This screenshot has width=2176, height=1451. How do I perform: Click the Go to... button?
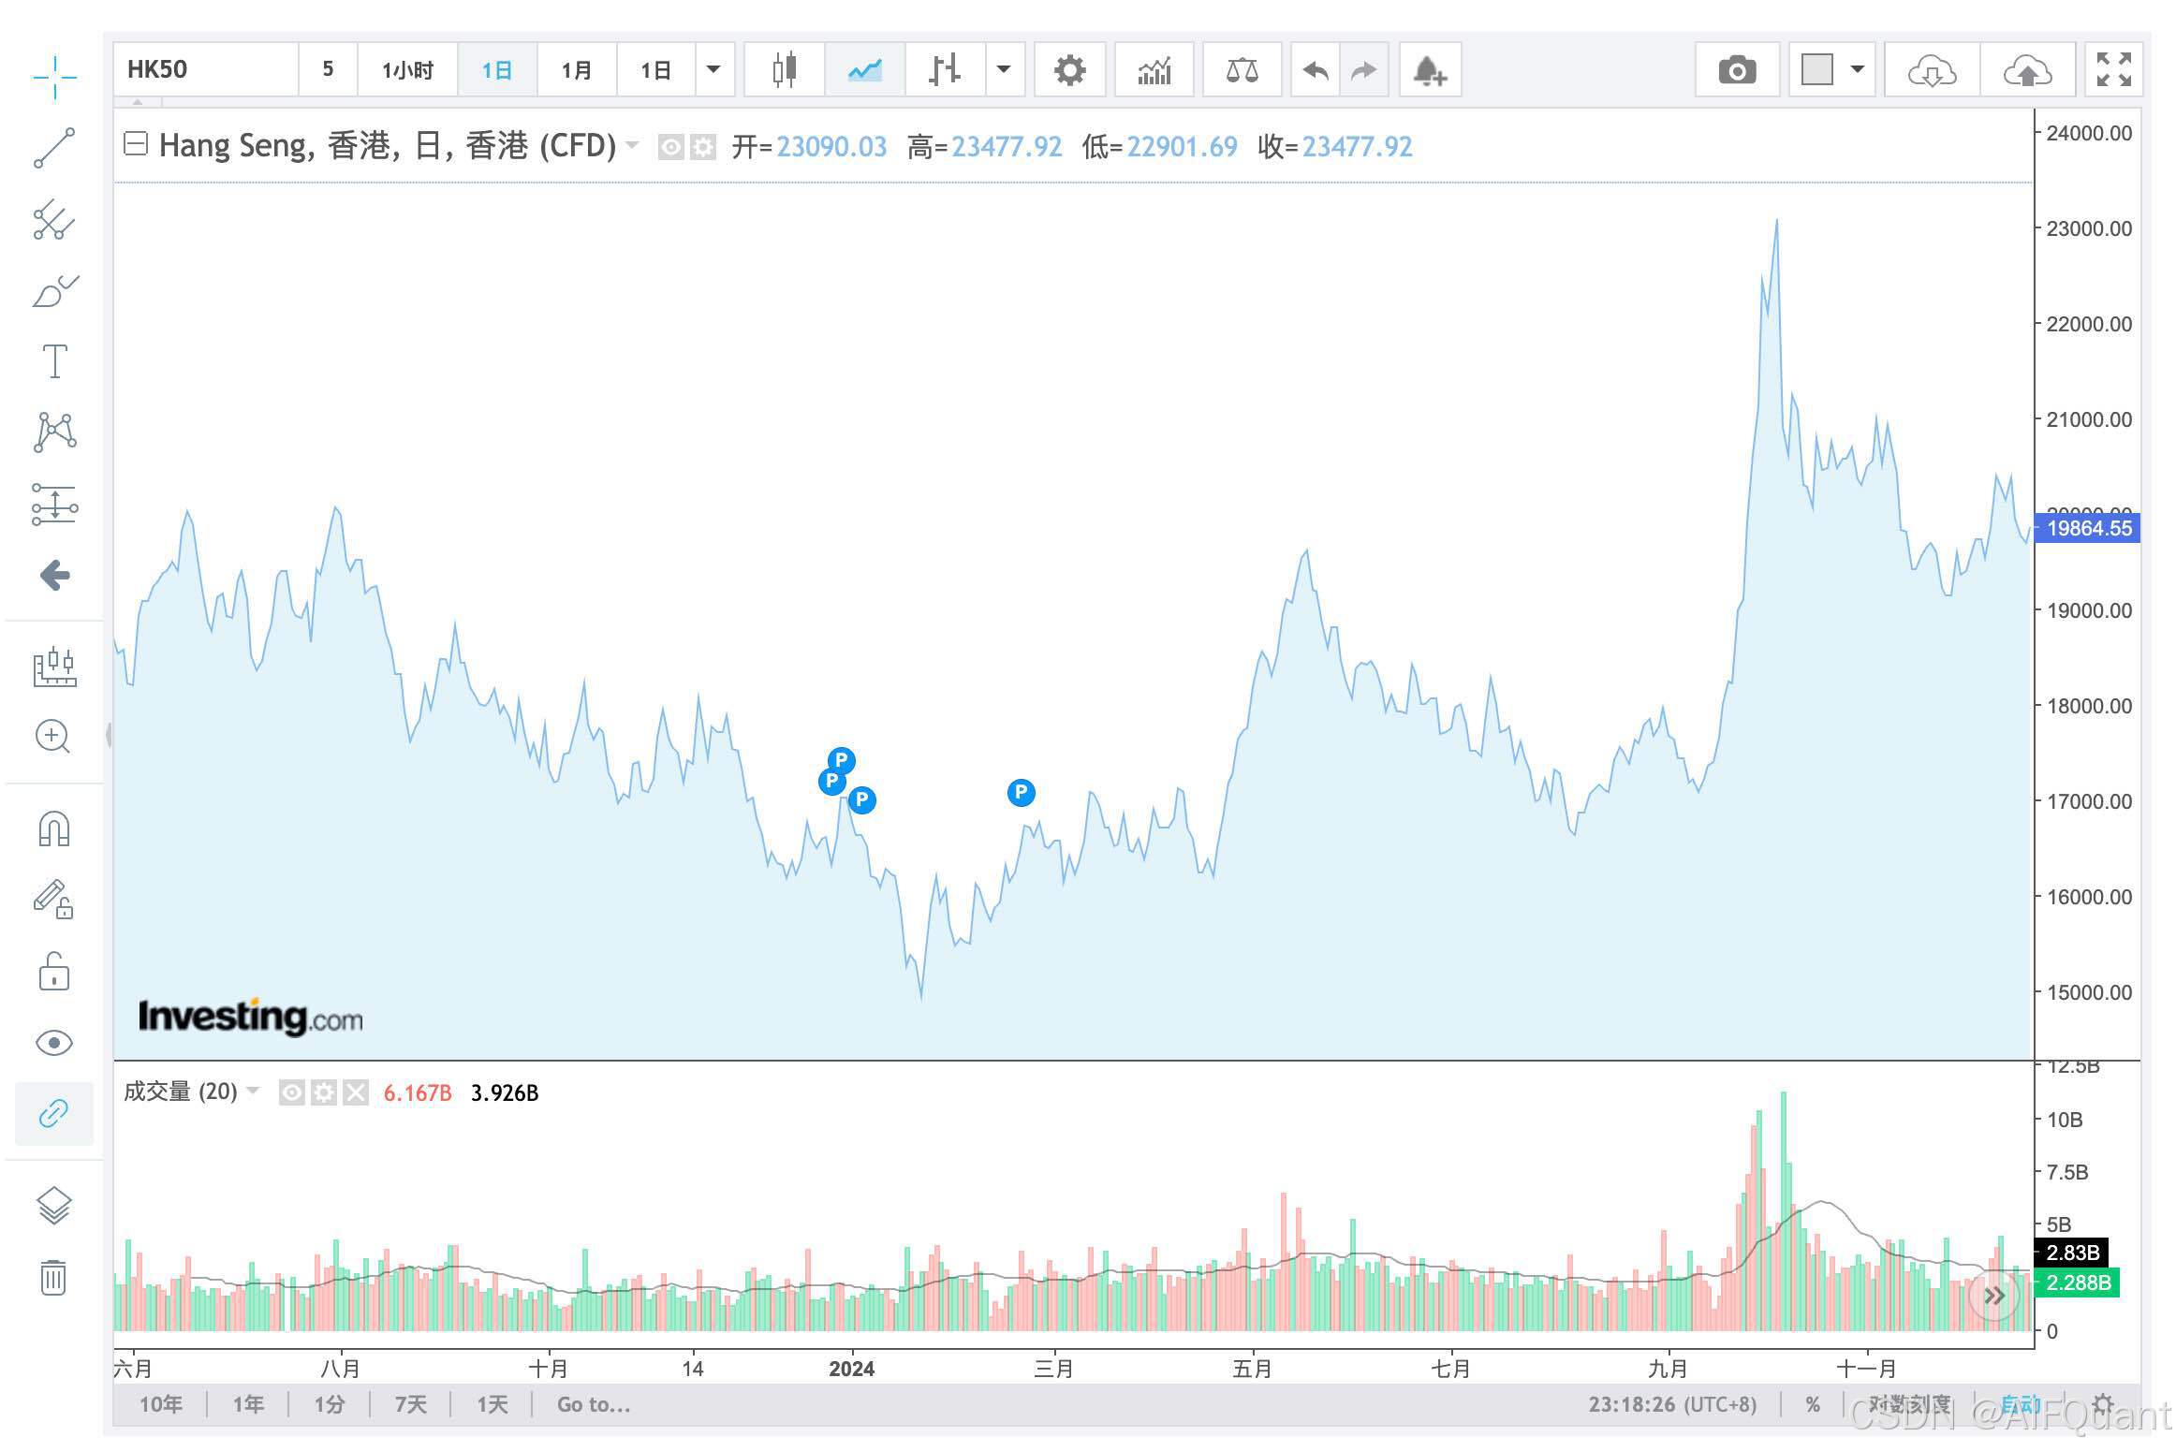click(593, 1404)
